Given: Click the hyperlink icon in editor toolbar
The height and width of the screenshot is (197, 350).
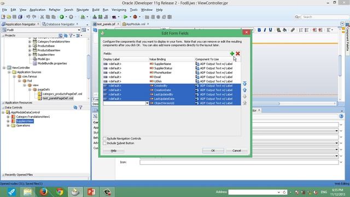Looking at the screenshot, I should (293, 30).
